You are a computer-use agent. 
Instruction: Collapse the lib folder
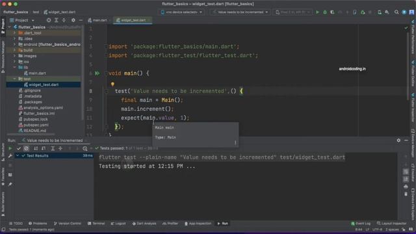click(x=14, y=68)
